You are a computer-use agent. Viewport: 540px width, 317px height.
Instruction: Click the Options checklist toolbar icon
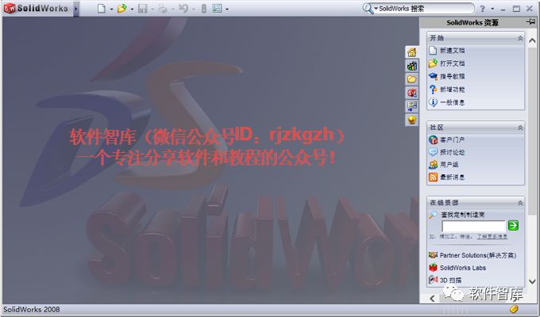pos(217,9)
